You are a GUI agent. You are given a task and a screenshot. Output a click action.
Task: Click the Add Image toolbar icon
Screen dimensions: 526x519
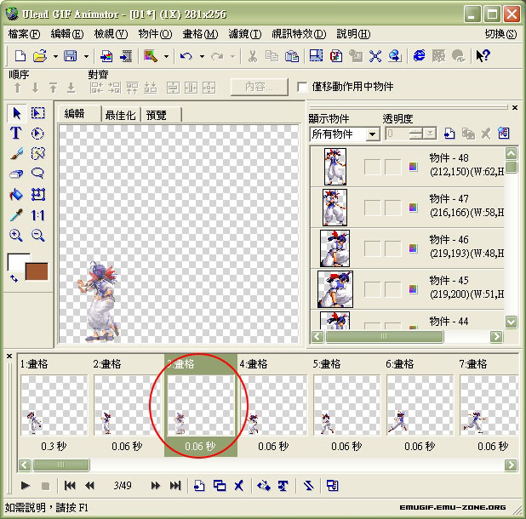[106, 55]
